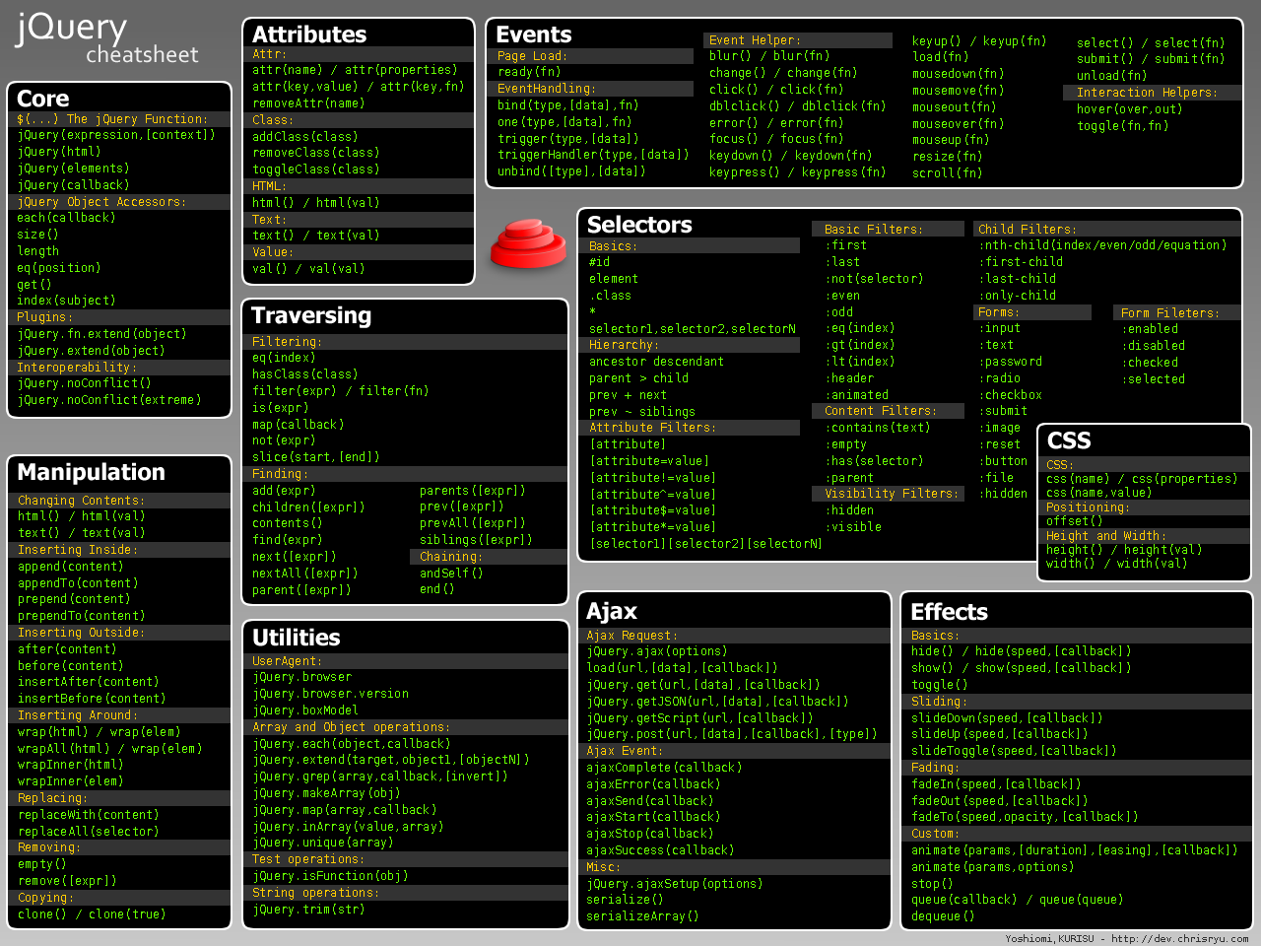1261x946 pixels.
Task: Click the Manipulation panel title
Action: coord(91,472)
